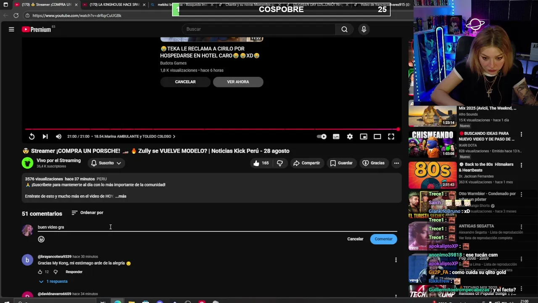This screenshot has height=303, width=538.
Task: Open Ordenar por comment sorting
Action: [87, 213]
